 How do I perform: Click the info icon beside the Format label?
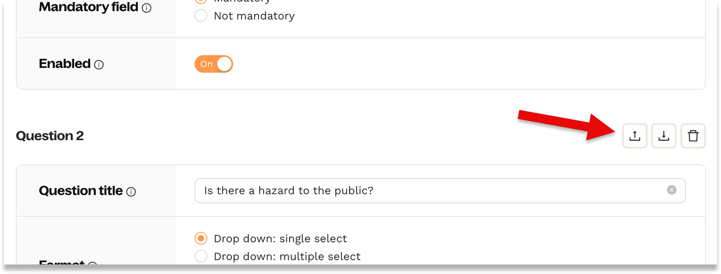click(93, 263)
